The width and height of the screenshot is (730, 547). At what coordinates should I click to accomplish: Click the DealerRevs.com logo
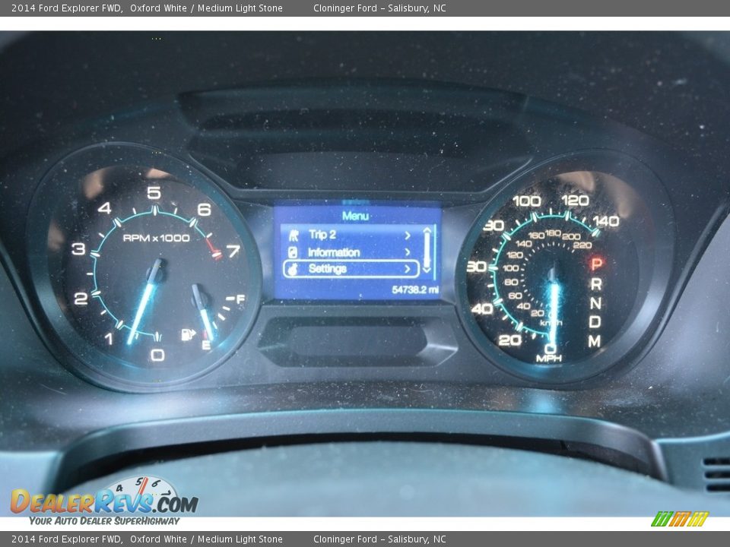tap(104, 501)
